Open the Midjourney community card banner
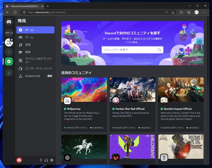Viewport: 212px width, 168px height. 84,90
